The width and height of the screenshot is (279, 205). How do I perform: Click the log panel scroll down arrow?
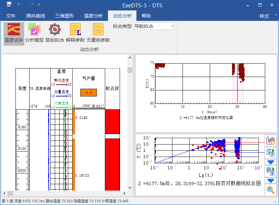[130, 188]
